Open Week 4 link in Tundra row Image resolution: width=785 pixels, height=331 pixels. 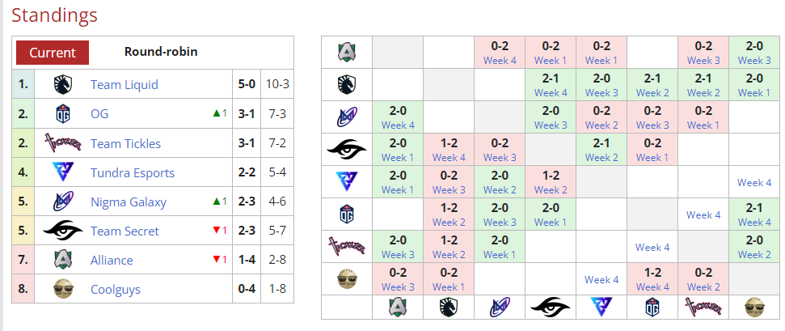coord(754,183)
